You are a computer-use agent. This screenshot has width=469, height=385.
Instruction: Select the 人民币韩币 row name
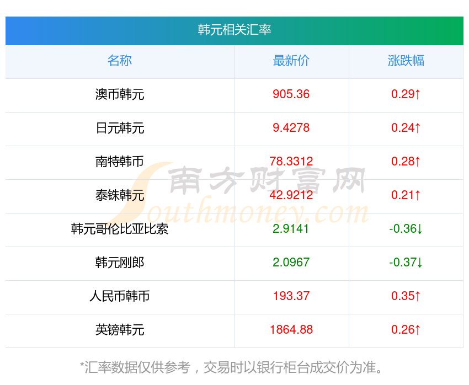120,296
